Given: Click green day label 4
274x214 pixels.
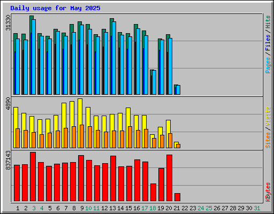Looking at the screenshot, I should [42, 208].
